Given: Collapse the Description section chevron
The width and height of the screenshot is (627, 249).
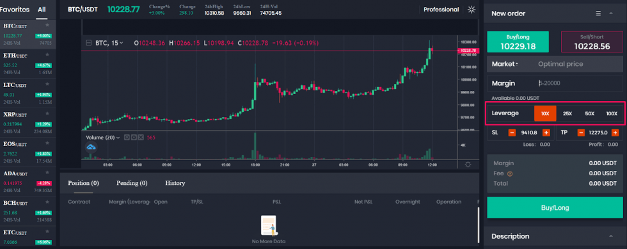Looking at the screenshot, I should 610,237.
